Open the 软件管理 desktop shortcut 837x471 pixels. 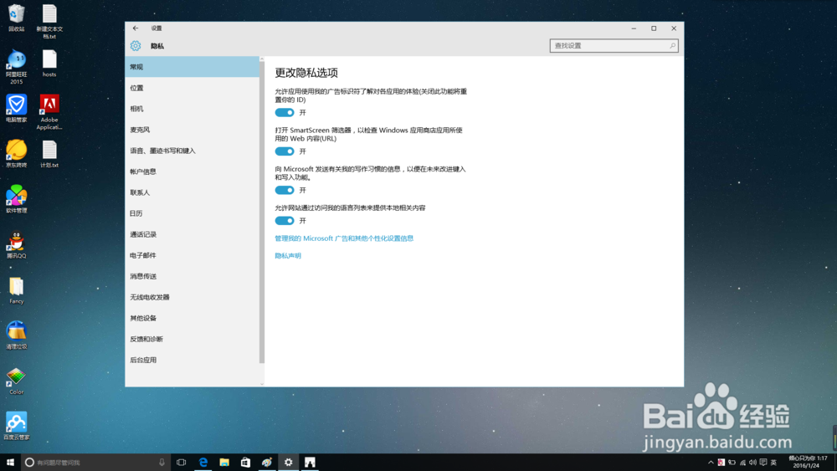tap(17, 199)
